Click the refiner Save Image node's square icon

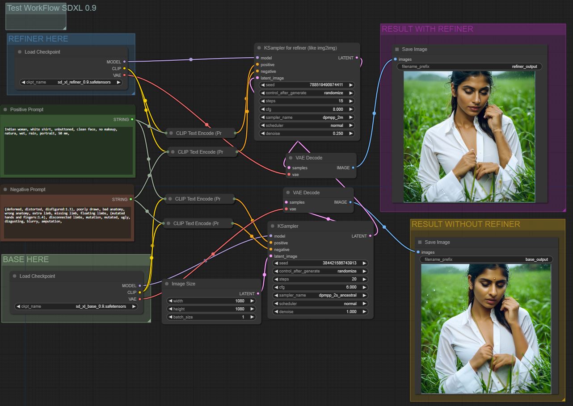point(396,50)
